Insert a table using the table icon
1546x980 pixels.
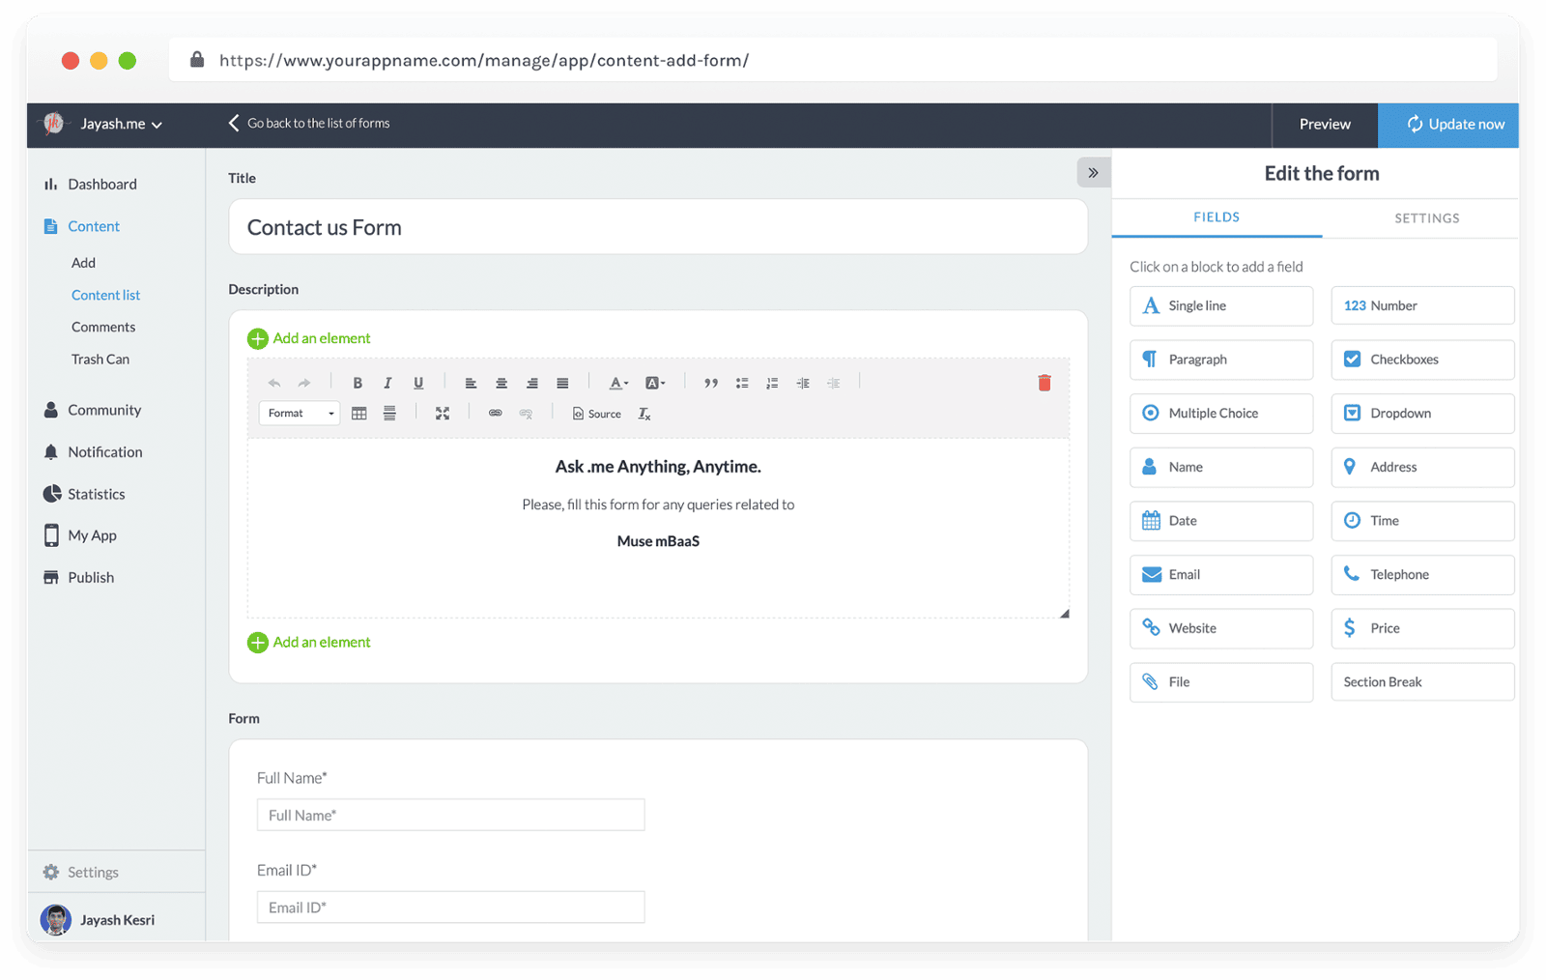point(359,414)
